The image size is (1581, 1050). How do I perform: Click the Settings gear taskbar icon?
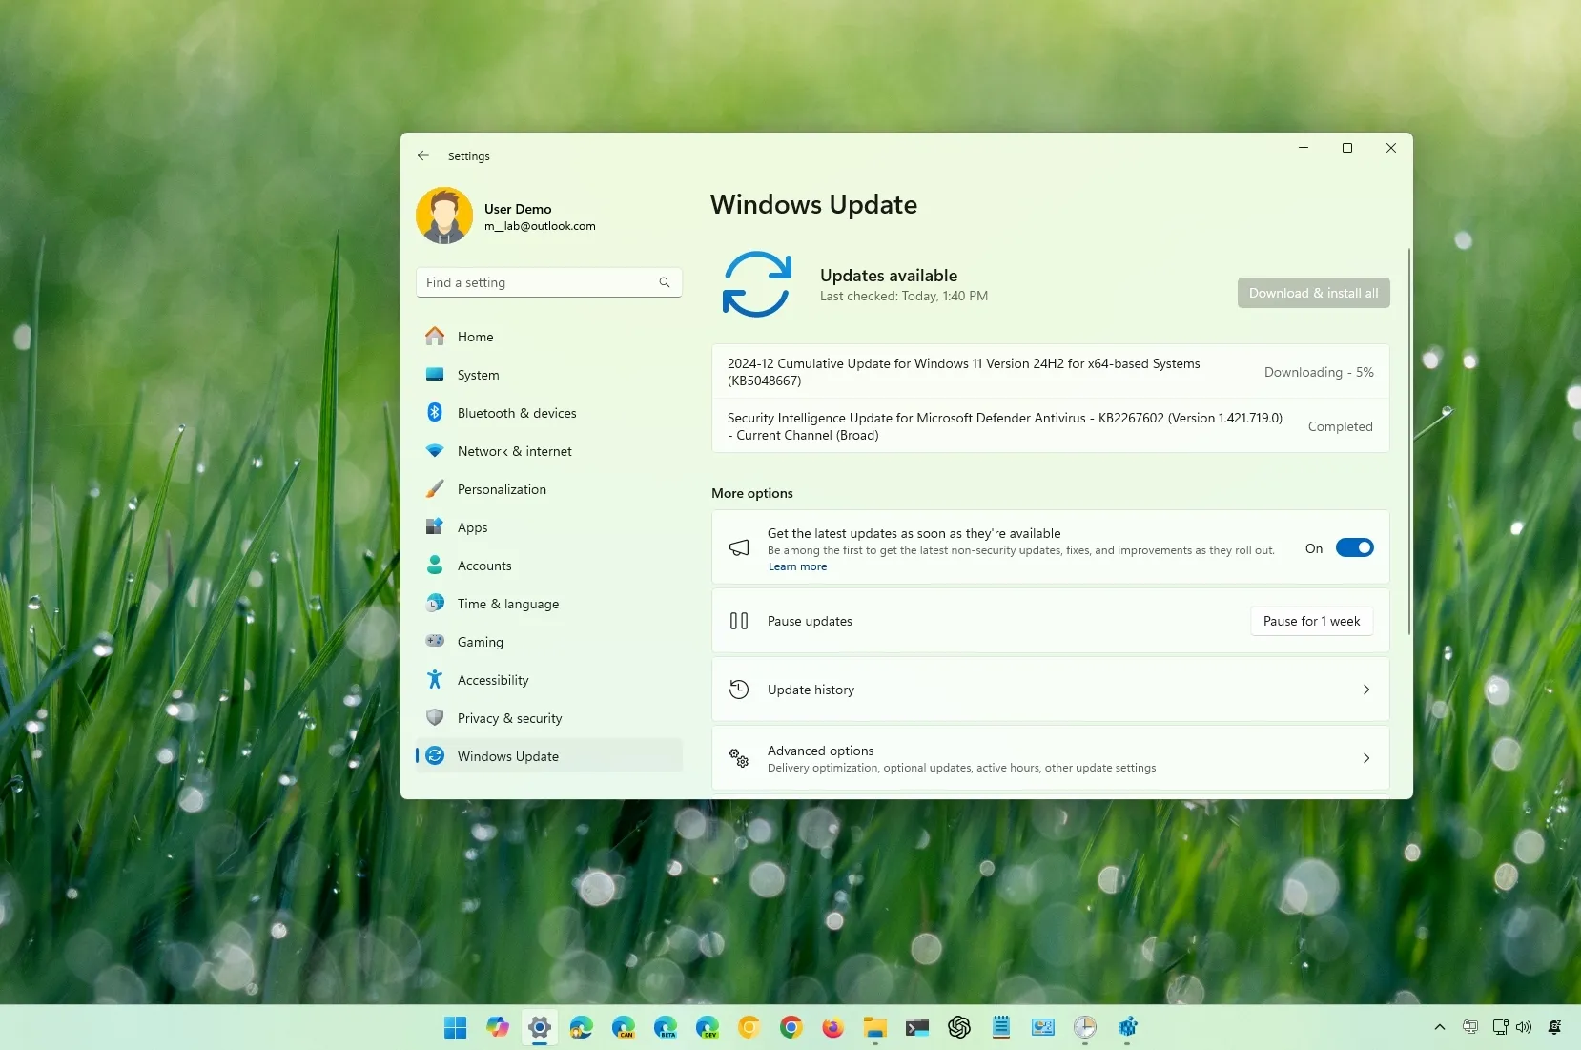540,1027
